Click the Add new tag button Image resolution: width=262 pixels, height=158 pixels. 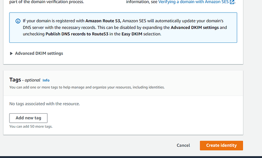pos(28,118)
